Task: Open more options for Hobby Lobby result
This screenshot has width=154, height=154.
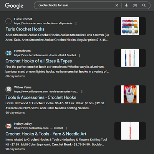Action: tap(66, 128)
